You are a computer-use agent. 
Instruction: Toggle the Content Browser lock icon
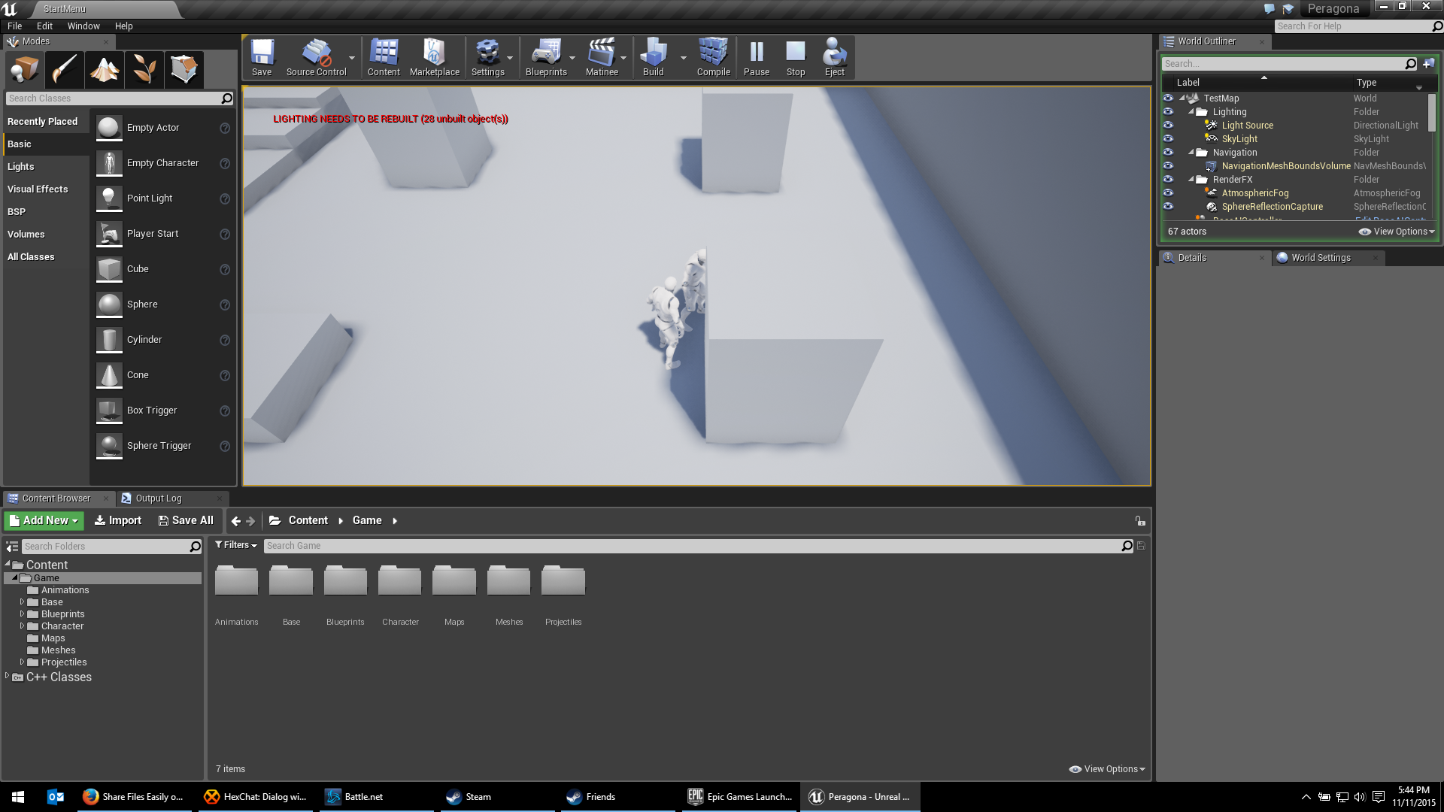coord(1140,520)
